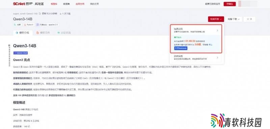The height and width of the screenshot is (129, 270).
Task: Click the 停止 link to stop instance
Action: [x=211, y=44]
